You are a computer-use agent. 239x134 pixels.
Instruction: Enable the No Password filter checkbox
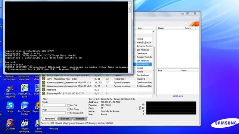coord(68,113)
